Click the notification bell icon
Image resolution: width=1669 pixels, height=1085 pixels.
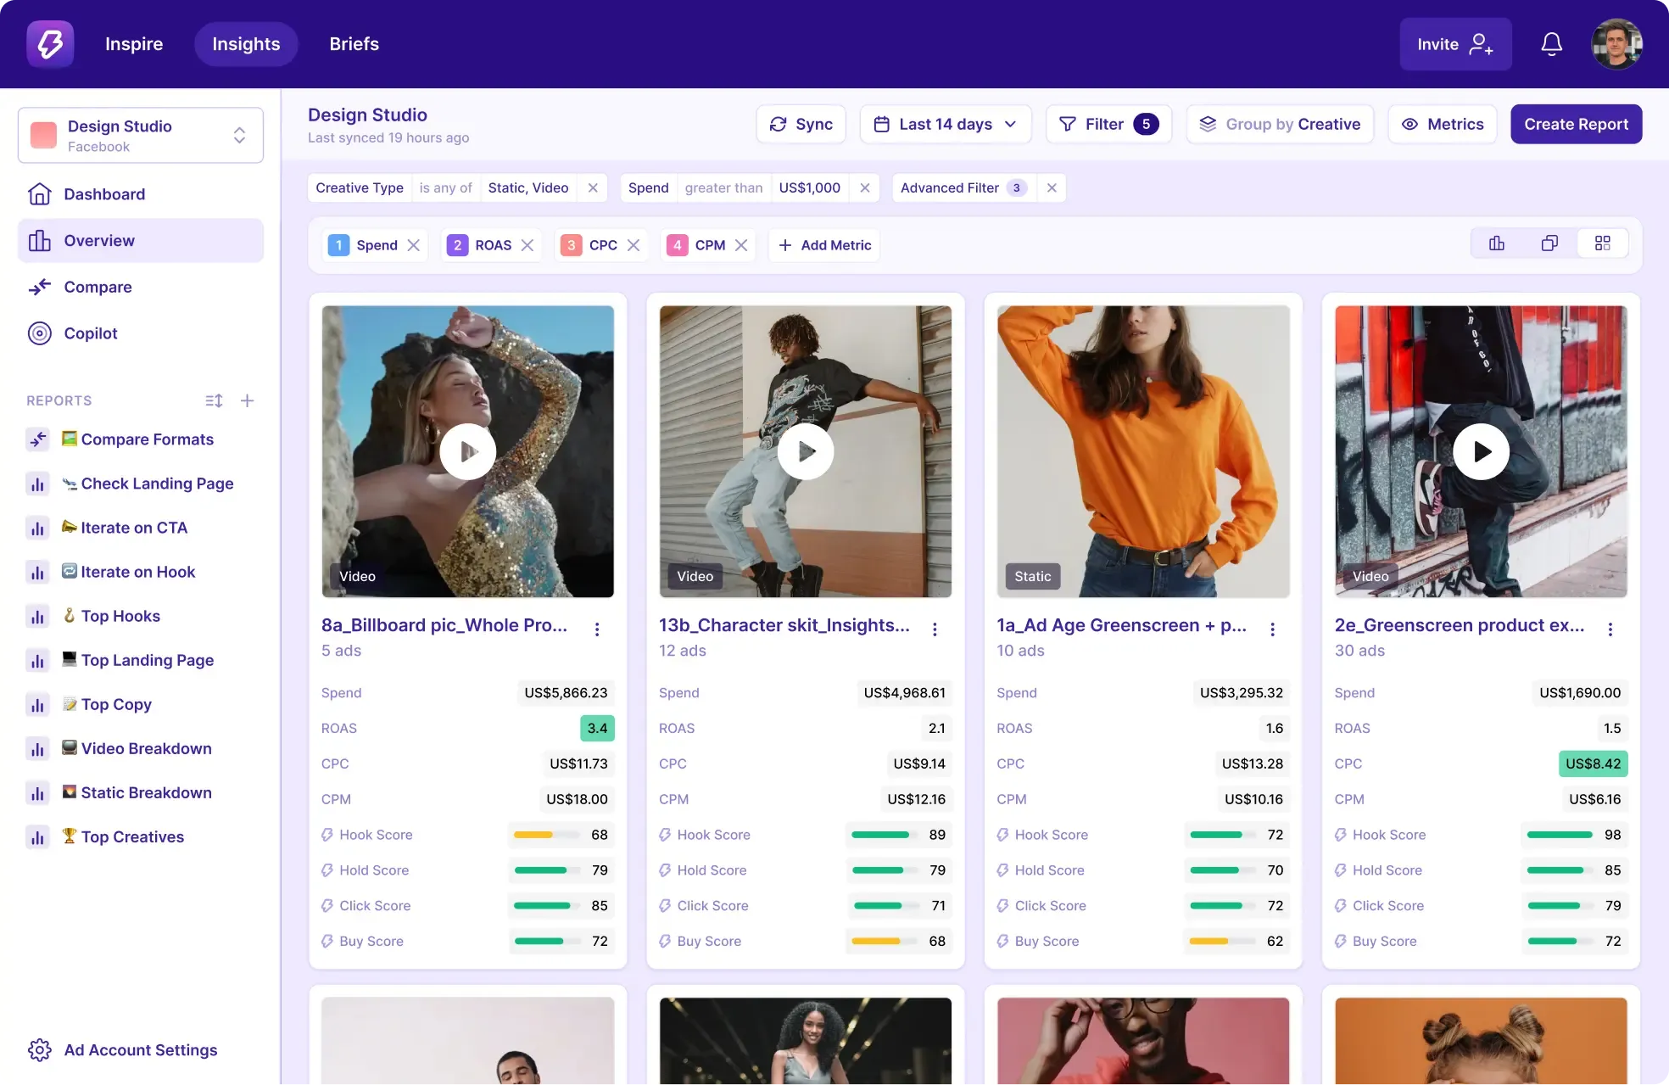click(x=1551, y=44)
